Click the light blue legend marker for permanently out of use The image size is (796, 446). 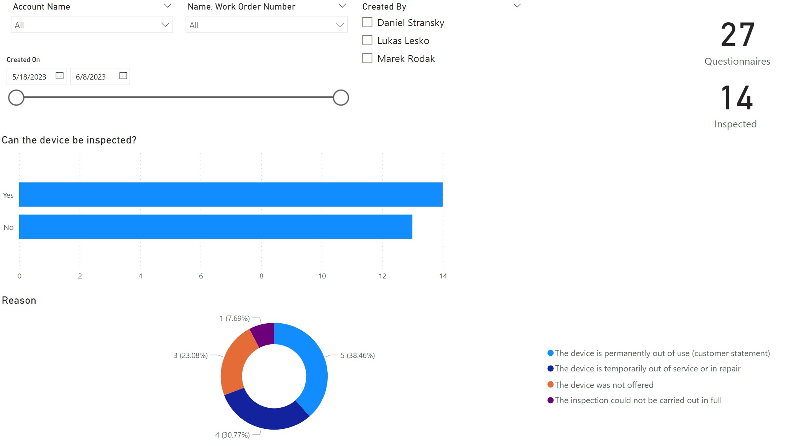550,353
